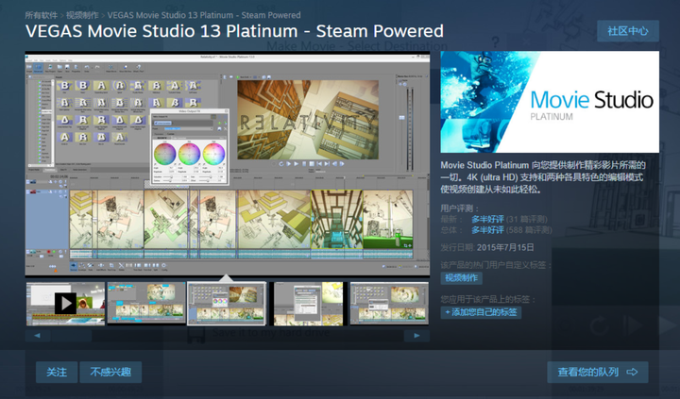The width and height of the screenshot is (680, 399).
Task: Click the 关注 follow button
Action: point(57,373)
